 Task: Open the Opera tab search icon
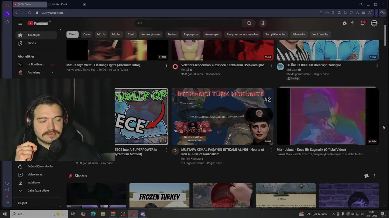(361, 4)
